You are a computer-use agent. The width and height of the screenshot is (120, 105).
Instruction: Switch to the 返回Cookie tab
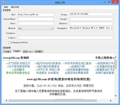[28, 51]
